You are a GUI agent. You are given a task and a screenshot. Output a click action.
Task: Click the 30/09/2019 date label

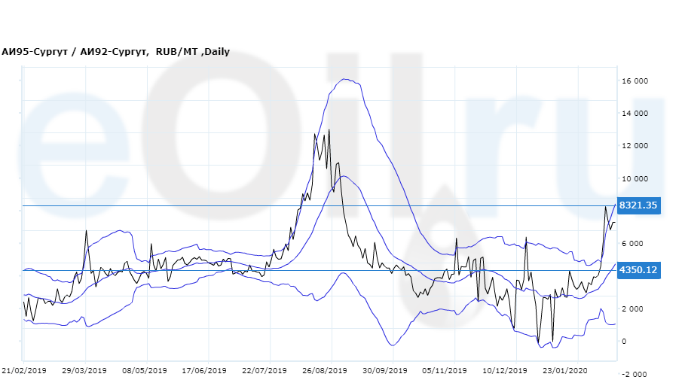pos(385,371)
